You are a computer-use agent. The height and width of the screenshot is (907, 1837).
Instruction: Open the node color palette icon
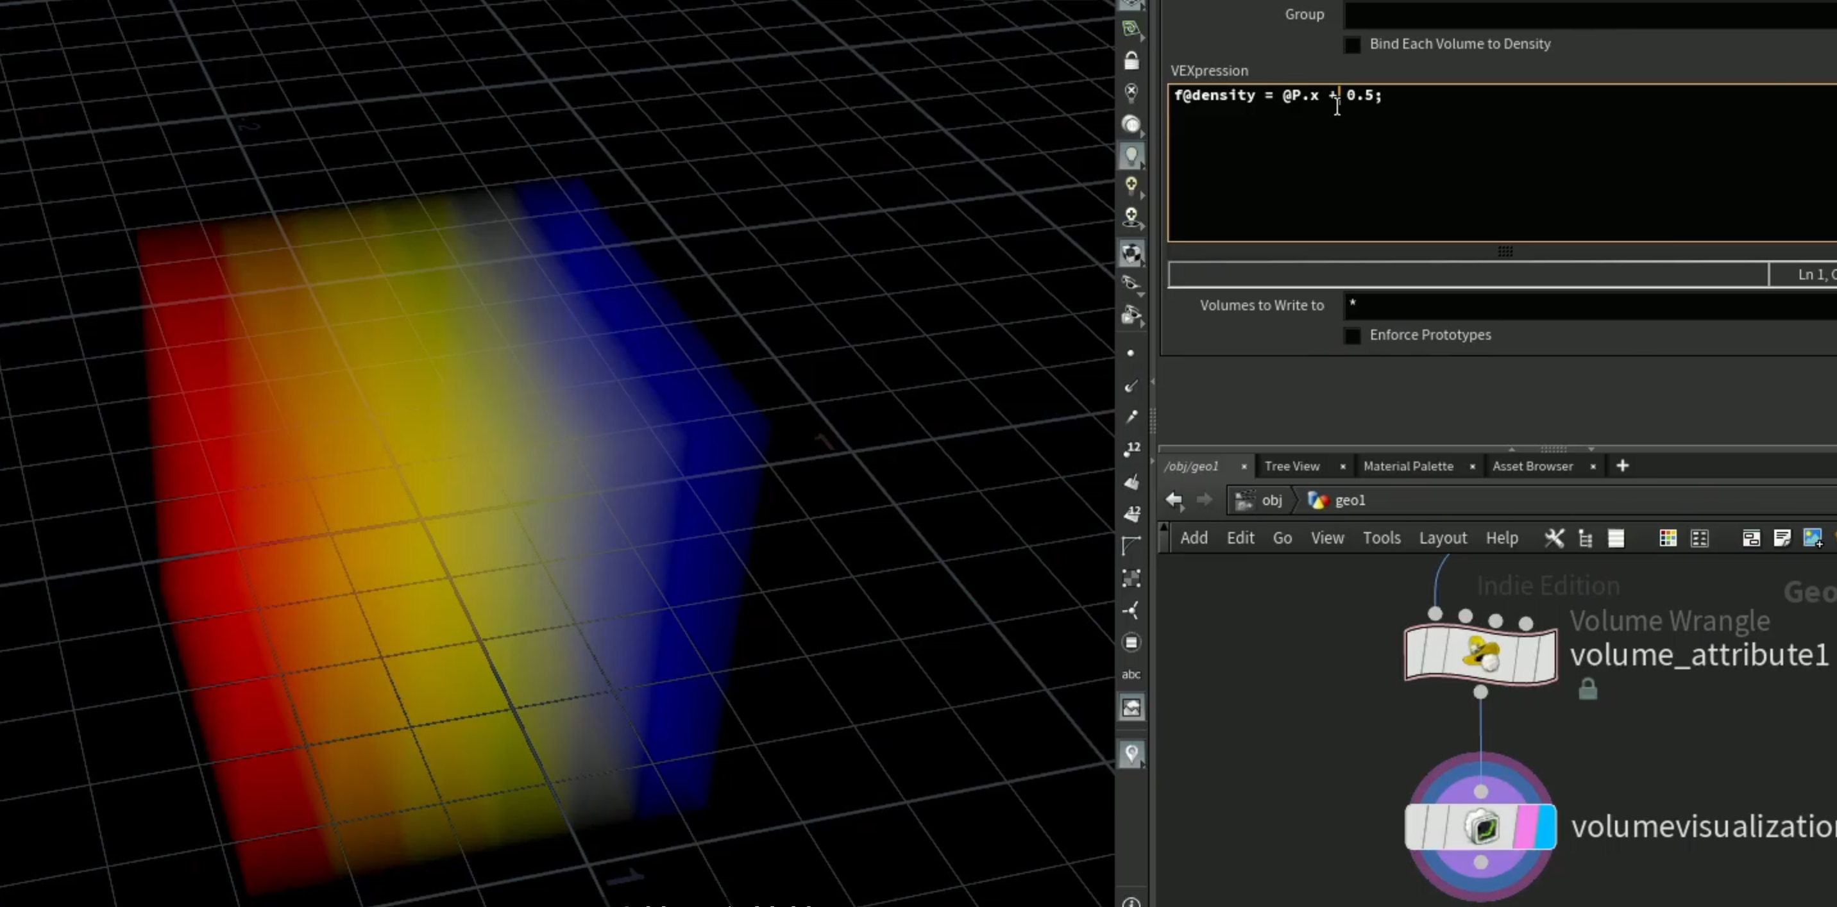[1668, 538]
